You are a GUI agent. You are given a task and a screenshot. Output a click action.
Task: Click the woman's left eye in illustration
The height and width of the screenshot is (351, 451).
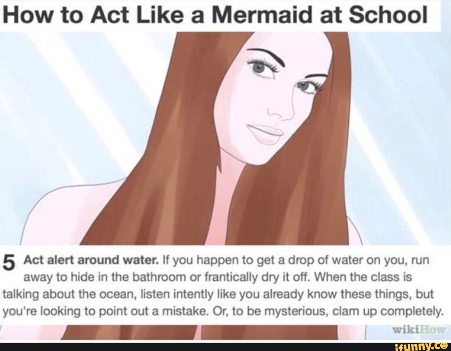click(x=260, y=68)
